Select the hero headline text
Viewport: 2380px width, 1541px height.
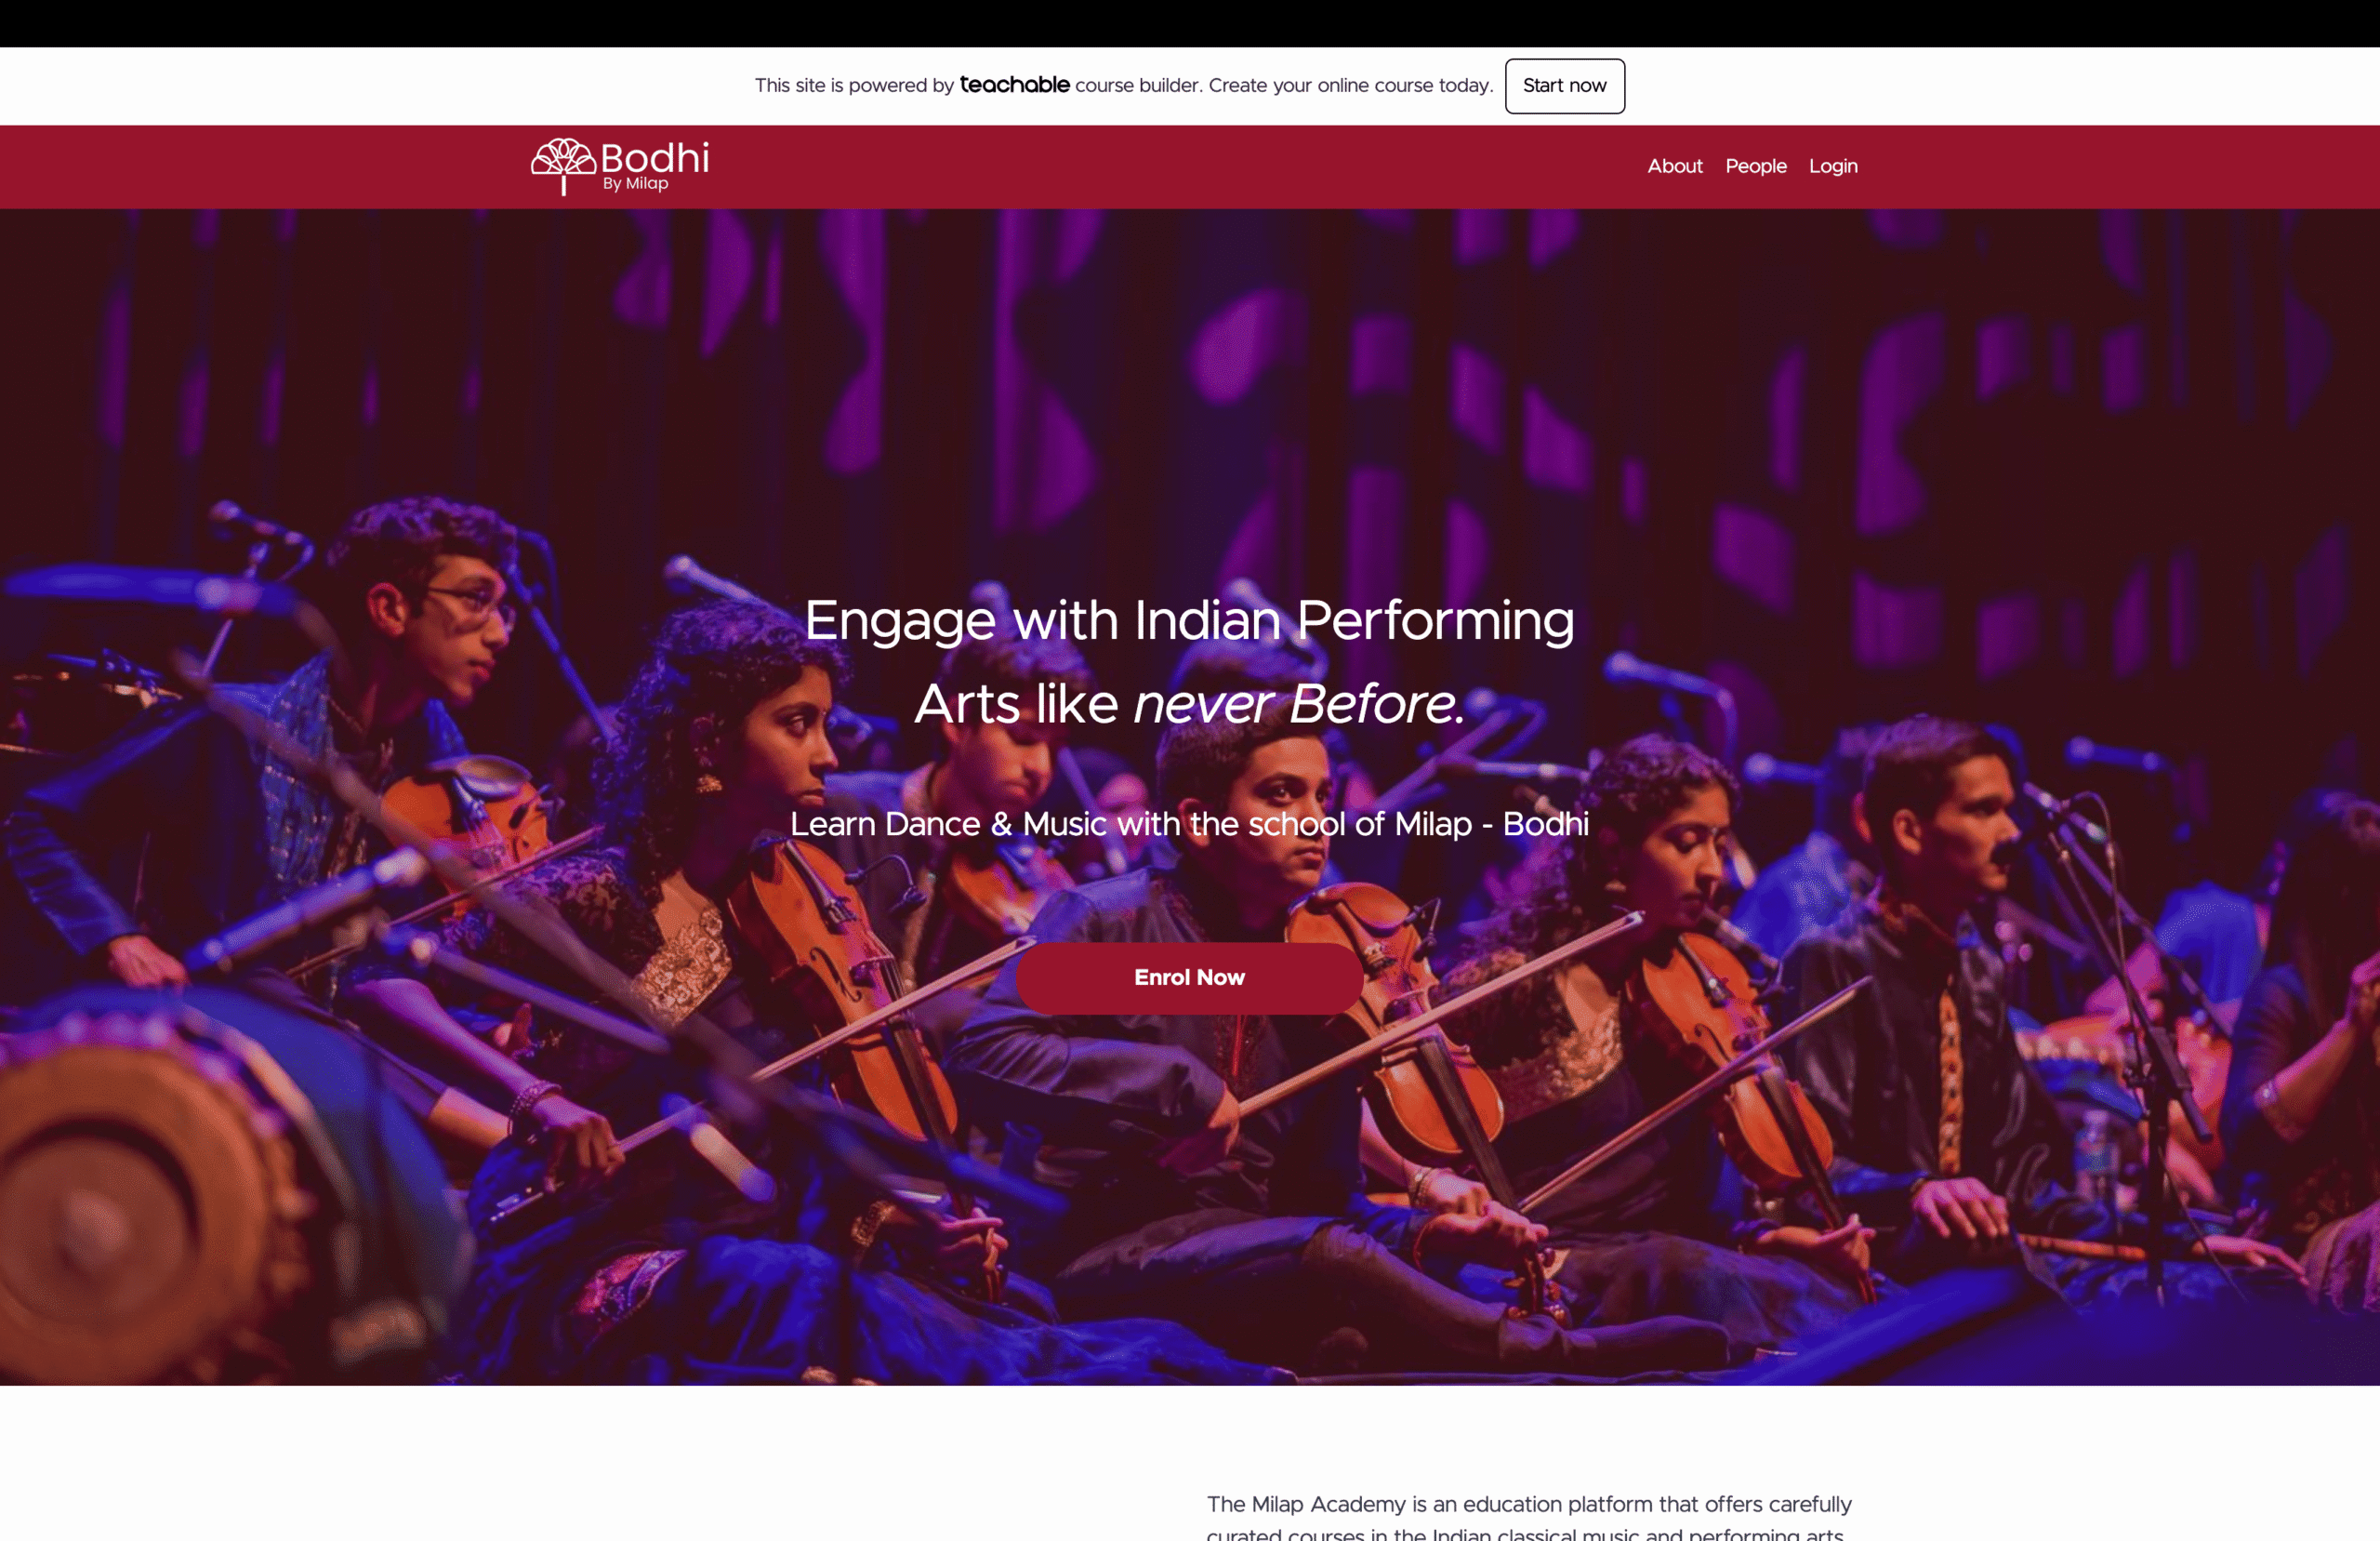pos(1189,661)
